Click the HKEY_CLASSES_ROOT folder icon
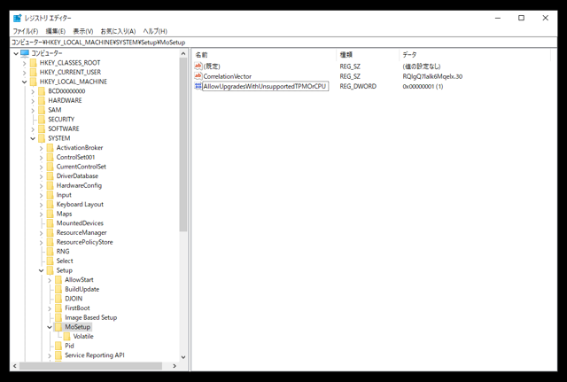The height and width of the screenshot is (382, 567). pos(34,63)
